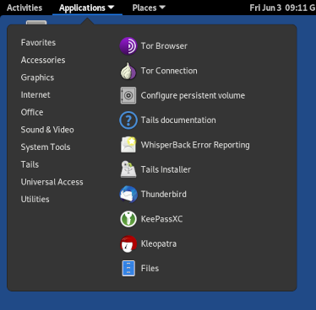316x310 pixels.
Task: Open the Universal Access category
Action: 52,182
